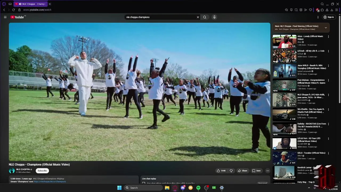Open the Opera GX main menu logo
341x192 pixels.
pos(4,4)
